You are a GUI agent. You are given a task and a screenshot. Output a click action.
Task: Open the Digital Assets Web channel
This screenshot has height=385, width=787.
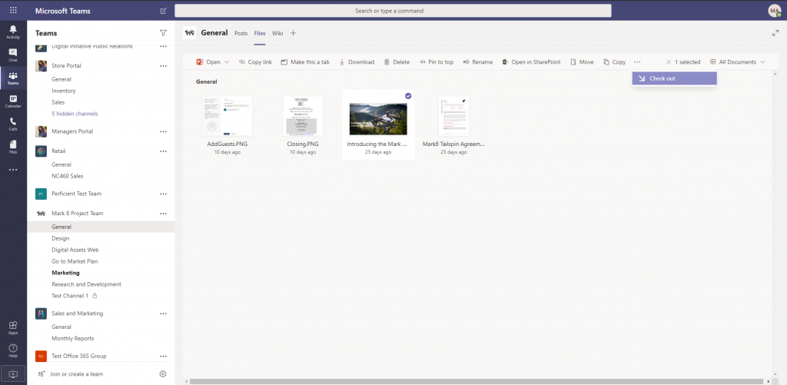pyautogui.click(x=75, y=250)
